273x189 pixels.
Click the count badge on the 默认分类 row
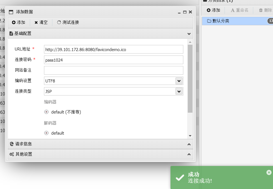[x=270, y=21]
